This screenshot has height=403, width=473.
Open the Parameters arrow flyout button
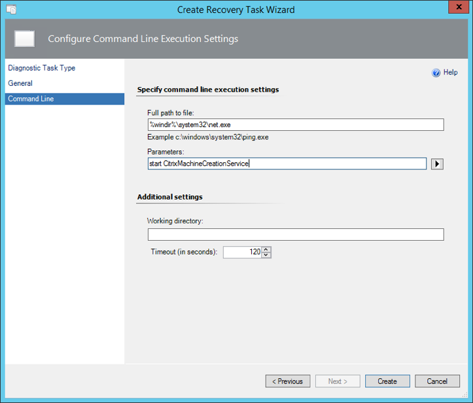pyautogui.click(x=437, y=164)
